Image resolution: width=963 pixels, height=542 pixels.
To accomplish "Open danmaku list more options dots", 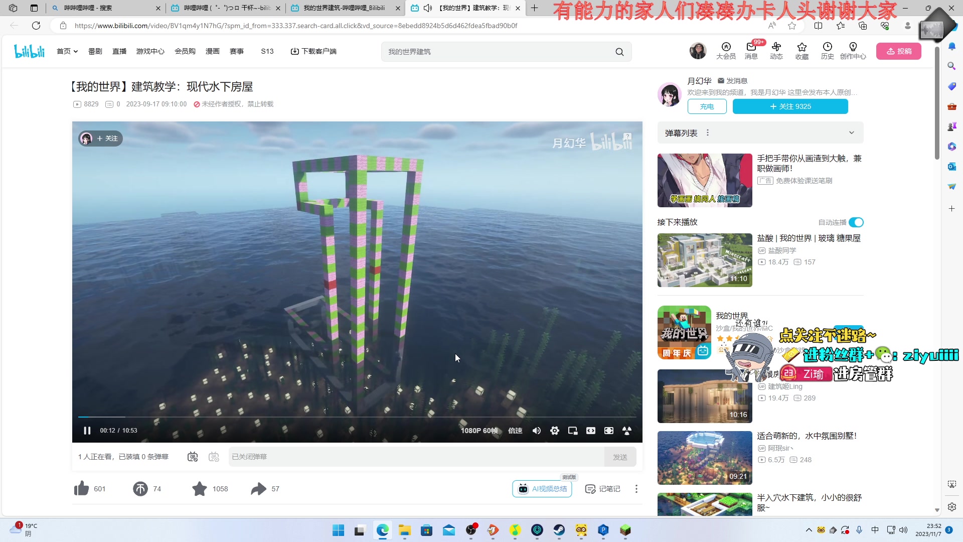I will click(708, 133).
